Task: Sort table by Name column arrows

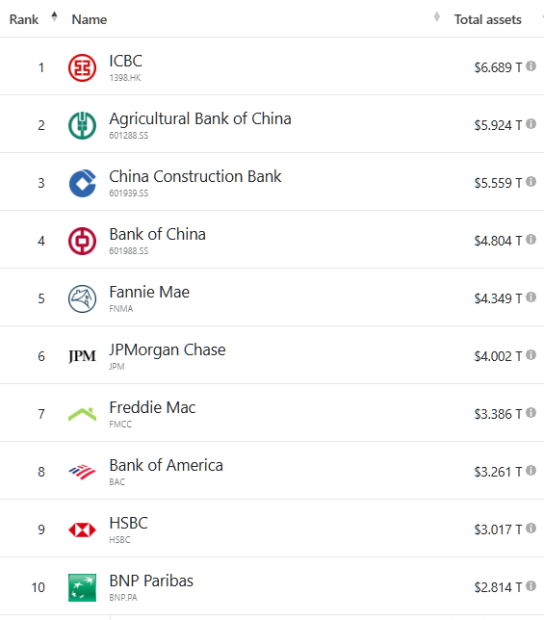Action: point(436,16)
